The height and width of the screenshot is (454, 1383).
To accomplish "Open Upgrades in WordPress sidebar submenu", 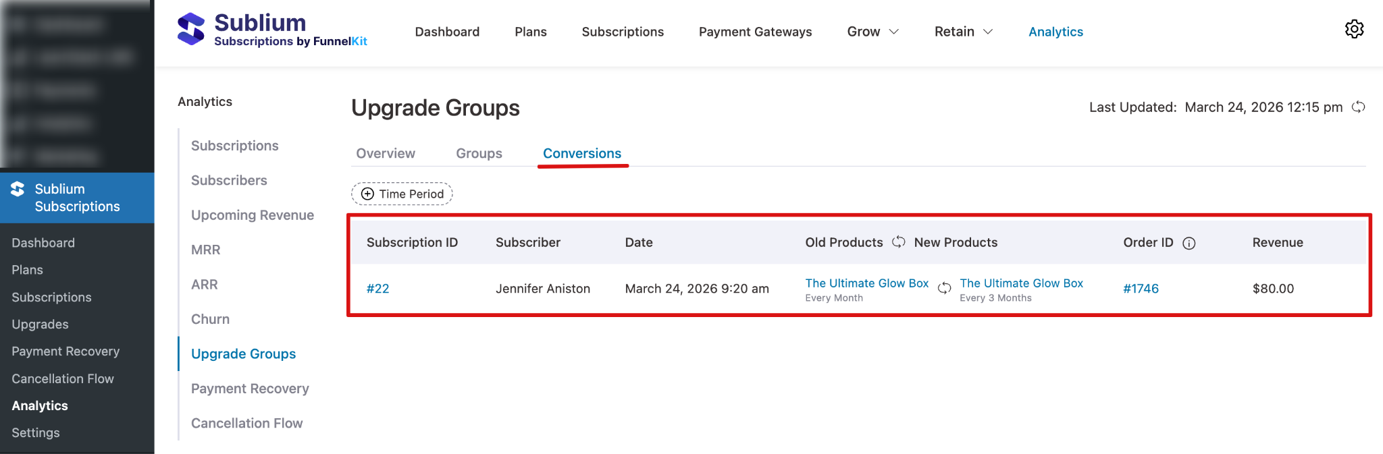I will click(x=40, y=324).
